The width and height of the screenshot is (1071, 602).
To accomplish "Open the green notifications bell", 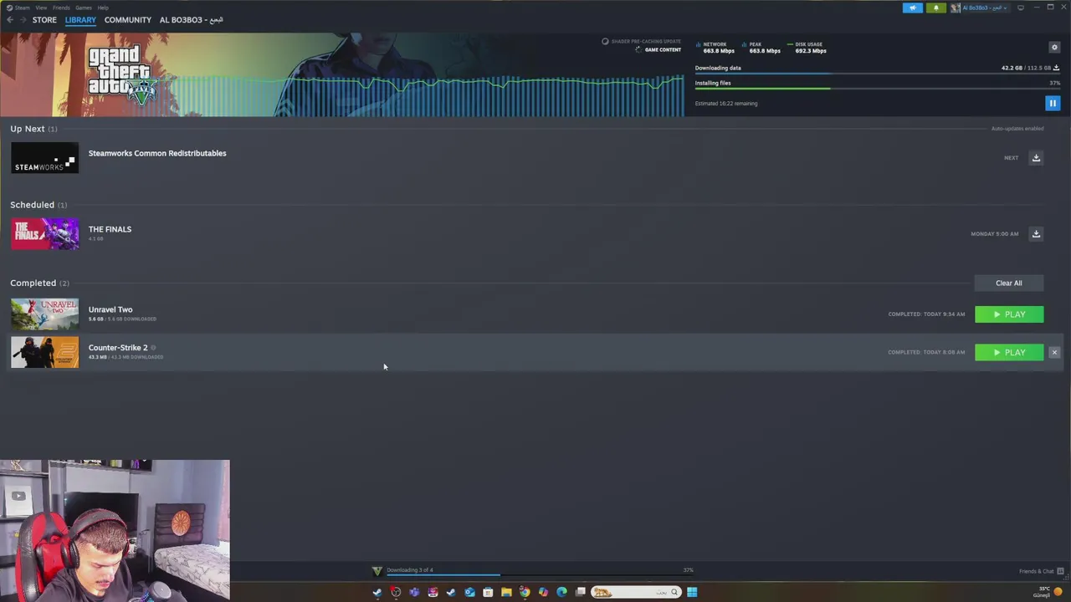I will point(935,8).
